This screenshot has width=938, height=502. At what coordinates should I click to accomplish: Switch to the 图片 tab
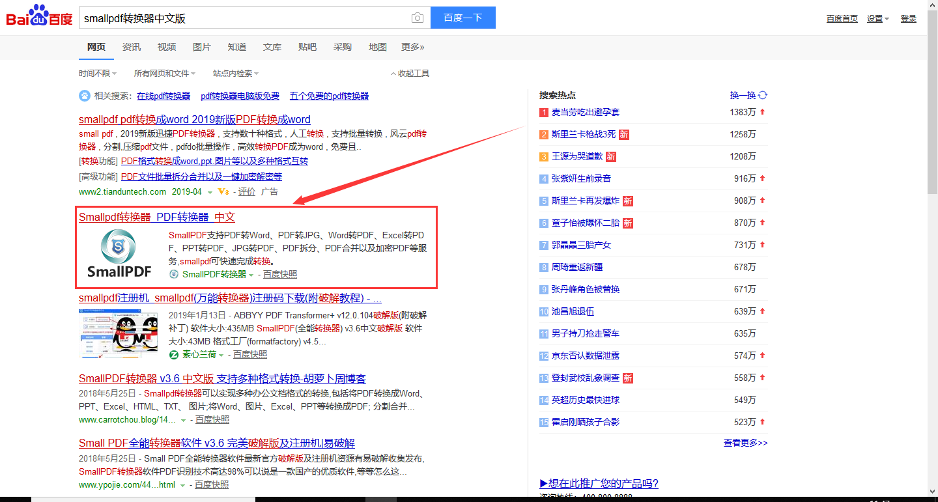(x=202, y=47)
